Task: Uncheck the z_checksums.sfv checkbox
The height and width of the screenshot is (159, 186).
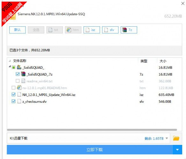Action: [x=13, y=101]
